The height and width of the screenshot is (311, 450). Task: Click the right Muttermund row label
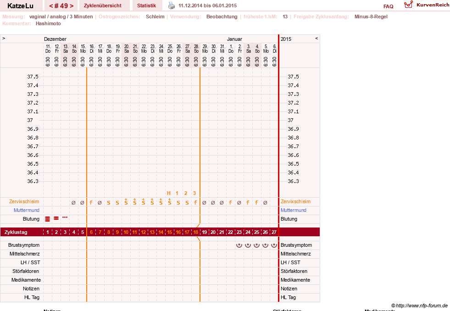(x=293, y=210)
